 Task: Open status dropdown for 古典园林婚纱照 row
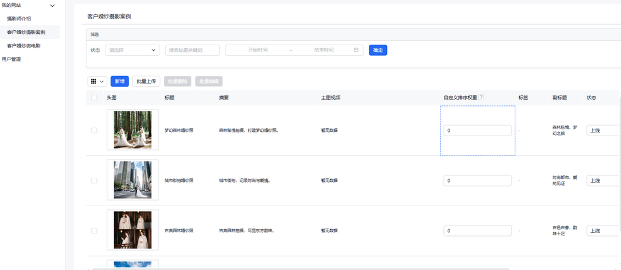[x=603, y=231]
